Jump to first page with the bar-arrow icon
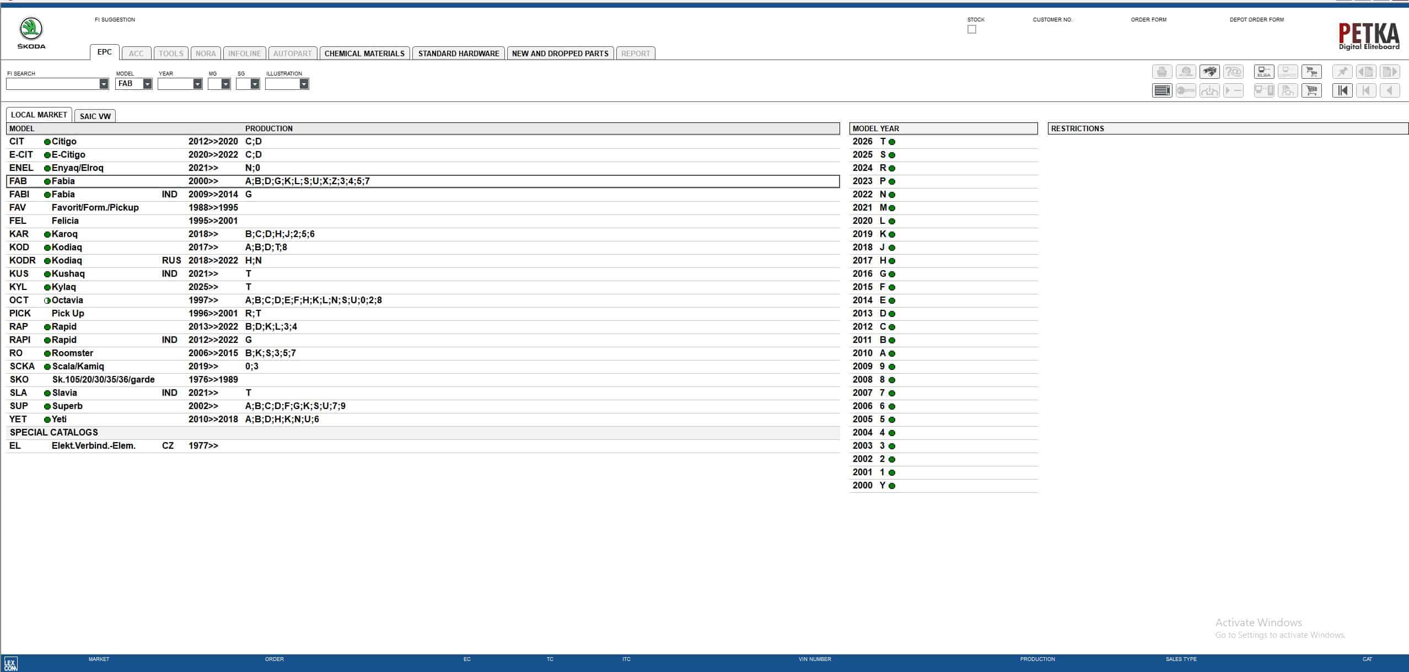 point(1342,90)
